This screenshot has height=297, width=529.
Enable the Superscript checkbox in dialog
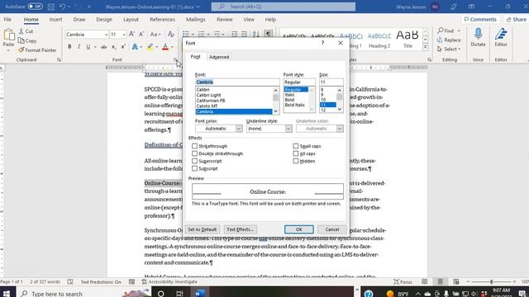click(195, 161)
